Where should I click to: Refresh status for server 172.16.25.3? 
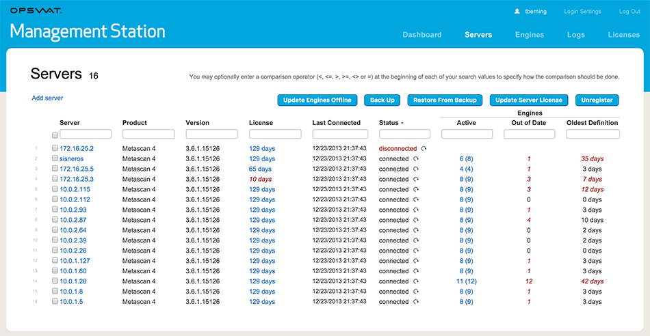pos(416,179)
